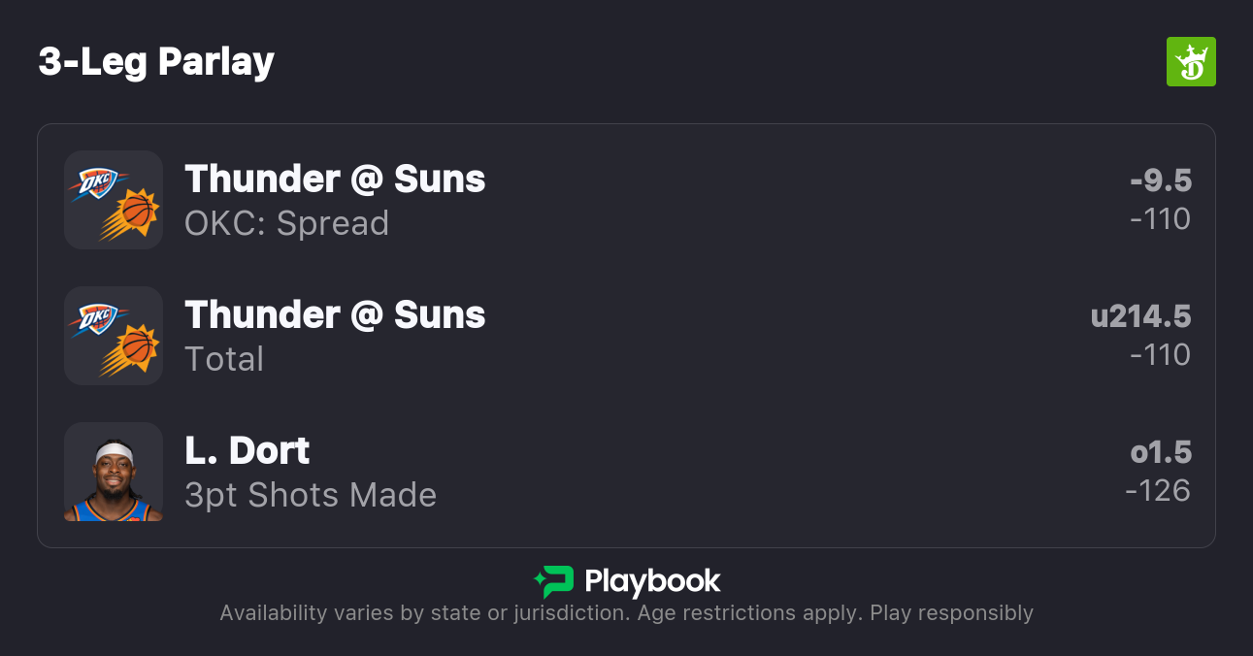The width and height of the screenshot is (1253, 656).
Task: Click the team logos on the Total leg
Action: [114, 336]
